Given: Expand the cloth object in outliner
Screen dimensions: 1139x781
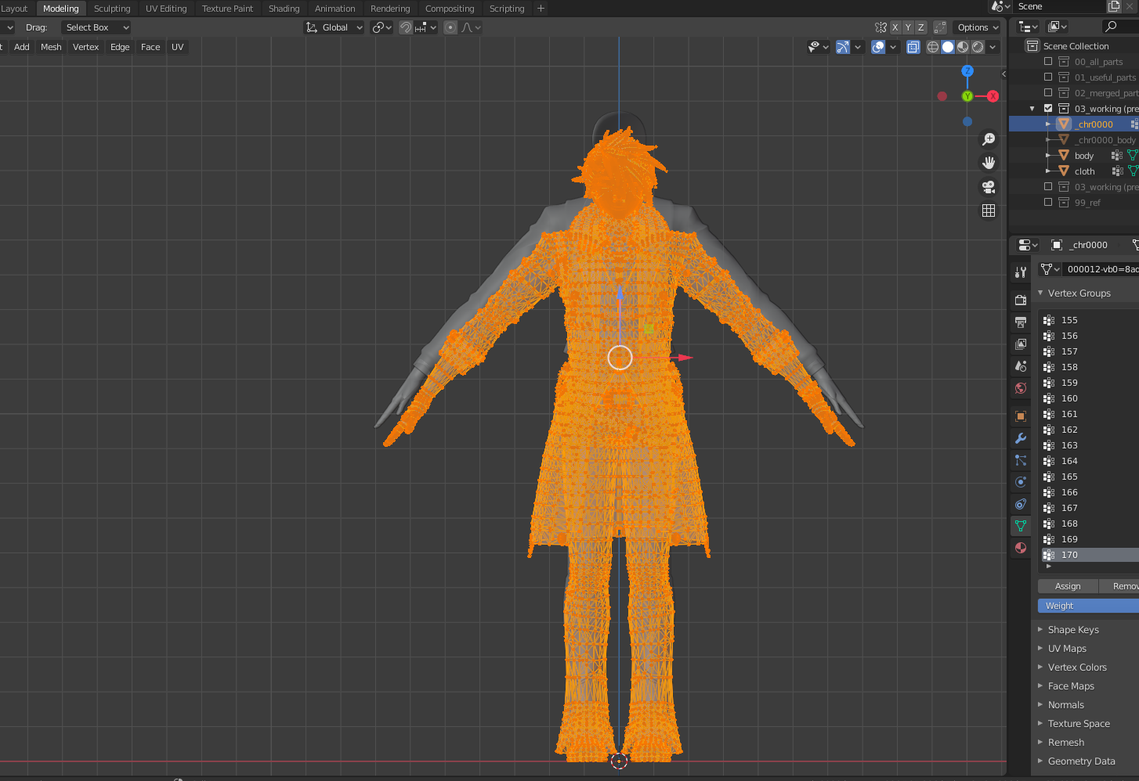Looking at the screenshot, I should [x=1048, y=171].
